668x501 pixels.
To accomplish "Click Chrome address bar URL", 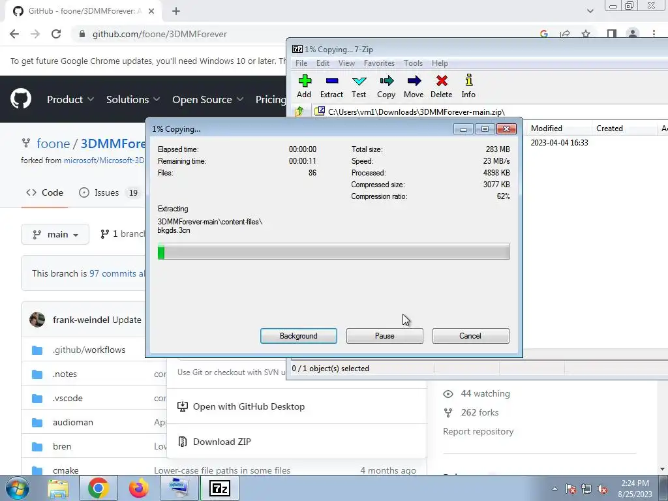I will coord(160,34).
